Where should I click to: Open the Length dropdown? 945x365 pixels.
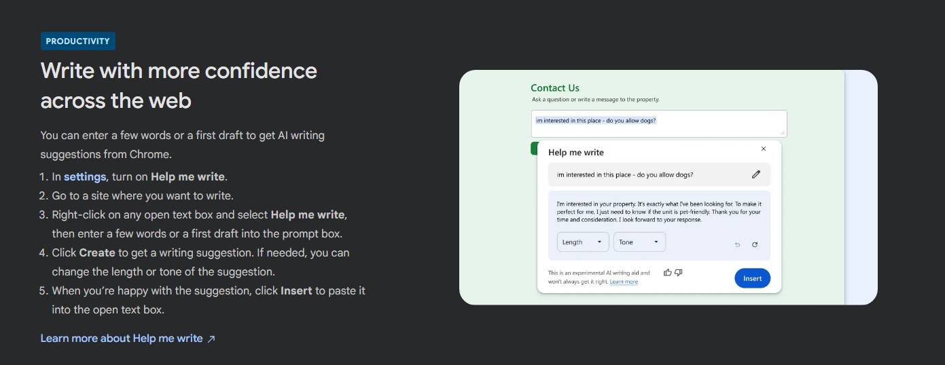click(583, 242)
